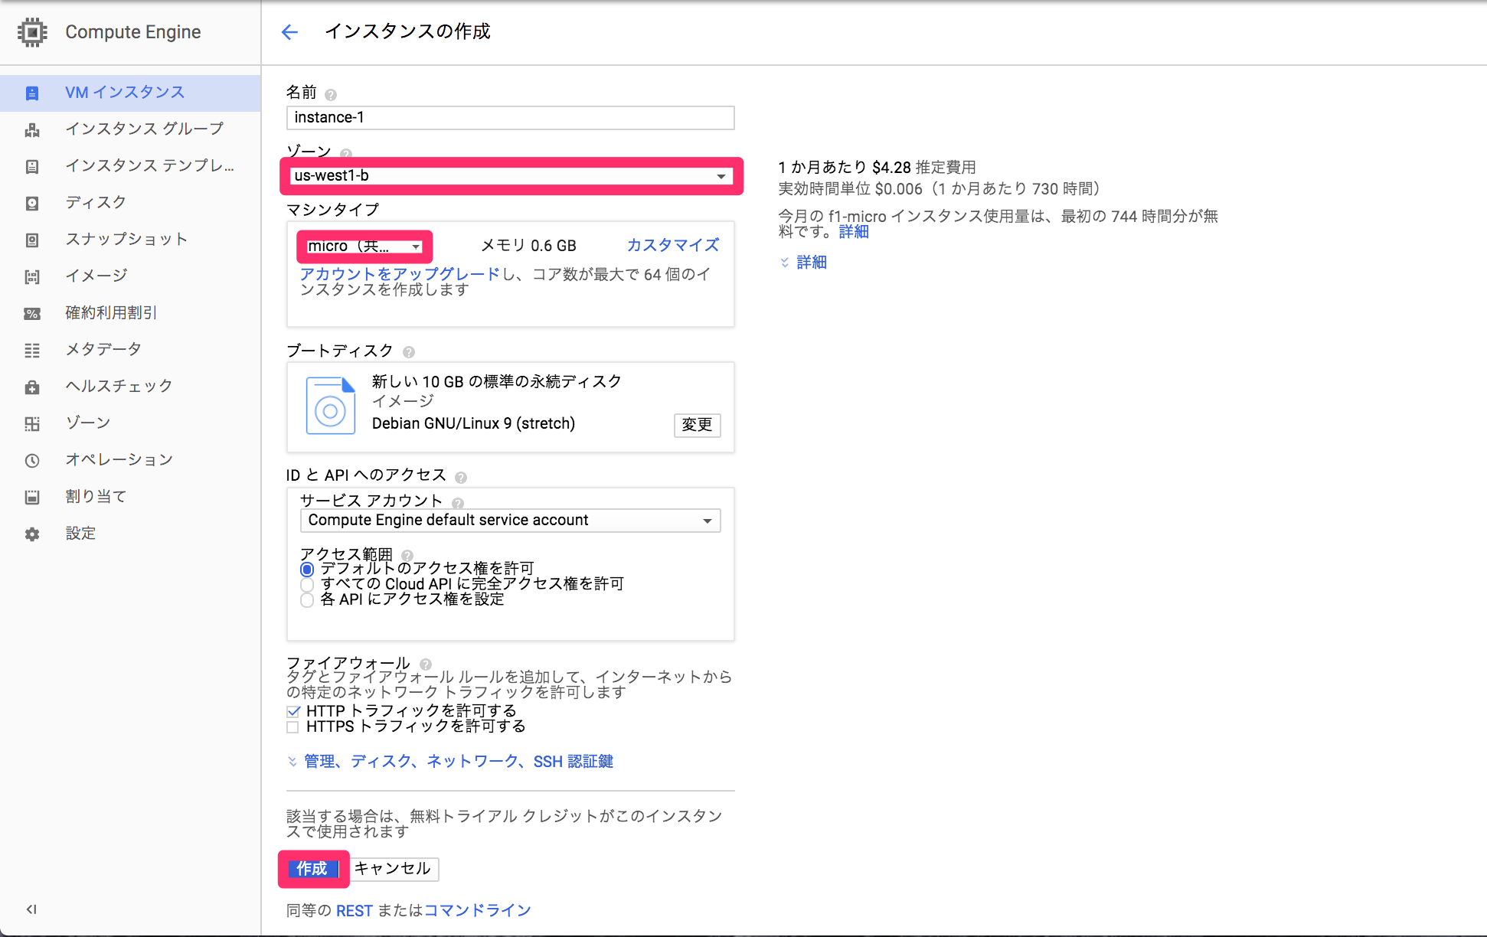The image size is (1487, 937).
Task: Click the キャンセル button
Action: click(x=393, y=869)
